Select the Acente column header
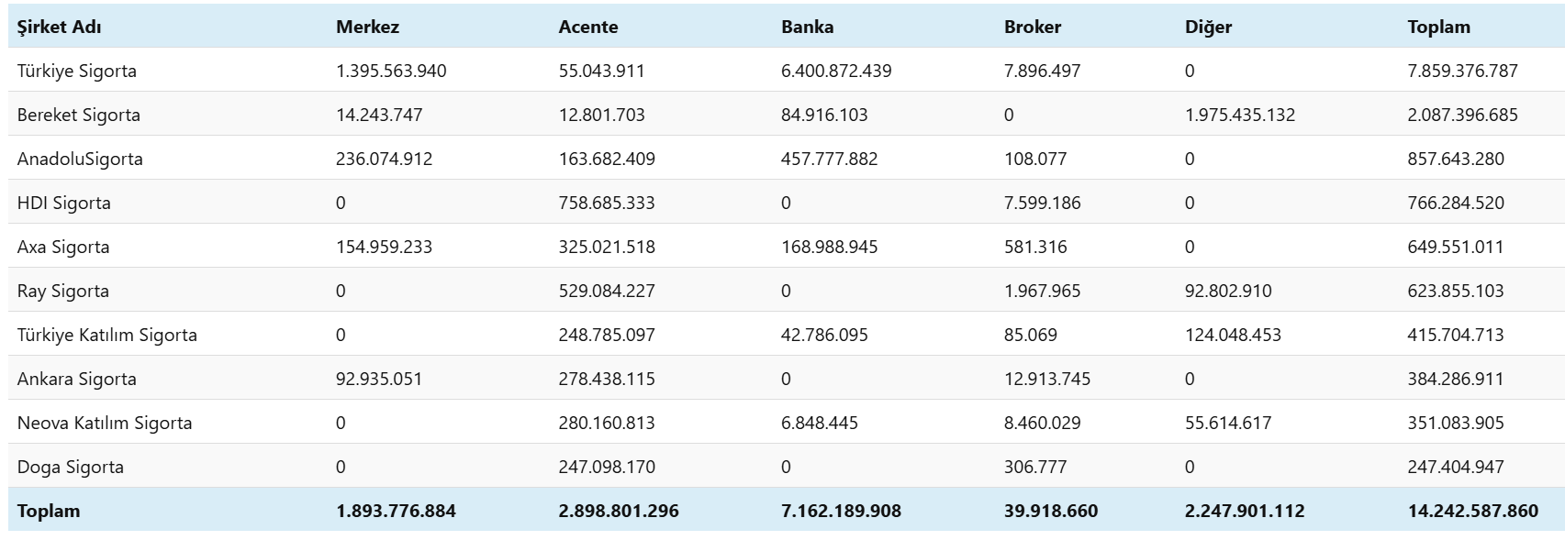1565x540 pixels. click(x=587, y=27)
